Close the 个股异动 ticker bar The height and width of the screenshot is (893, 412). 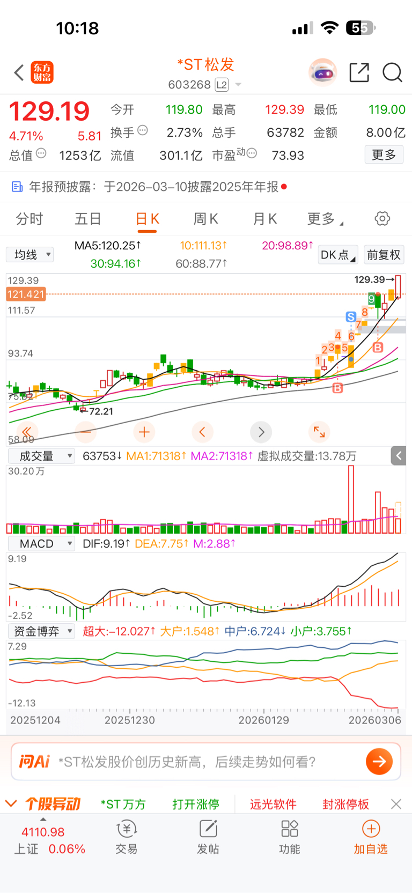pyautogui.click(x=396, y=804)
